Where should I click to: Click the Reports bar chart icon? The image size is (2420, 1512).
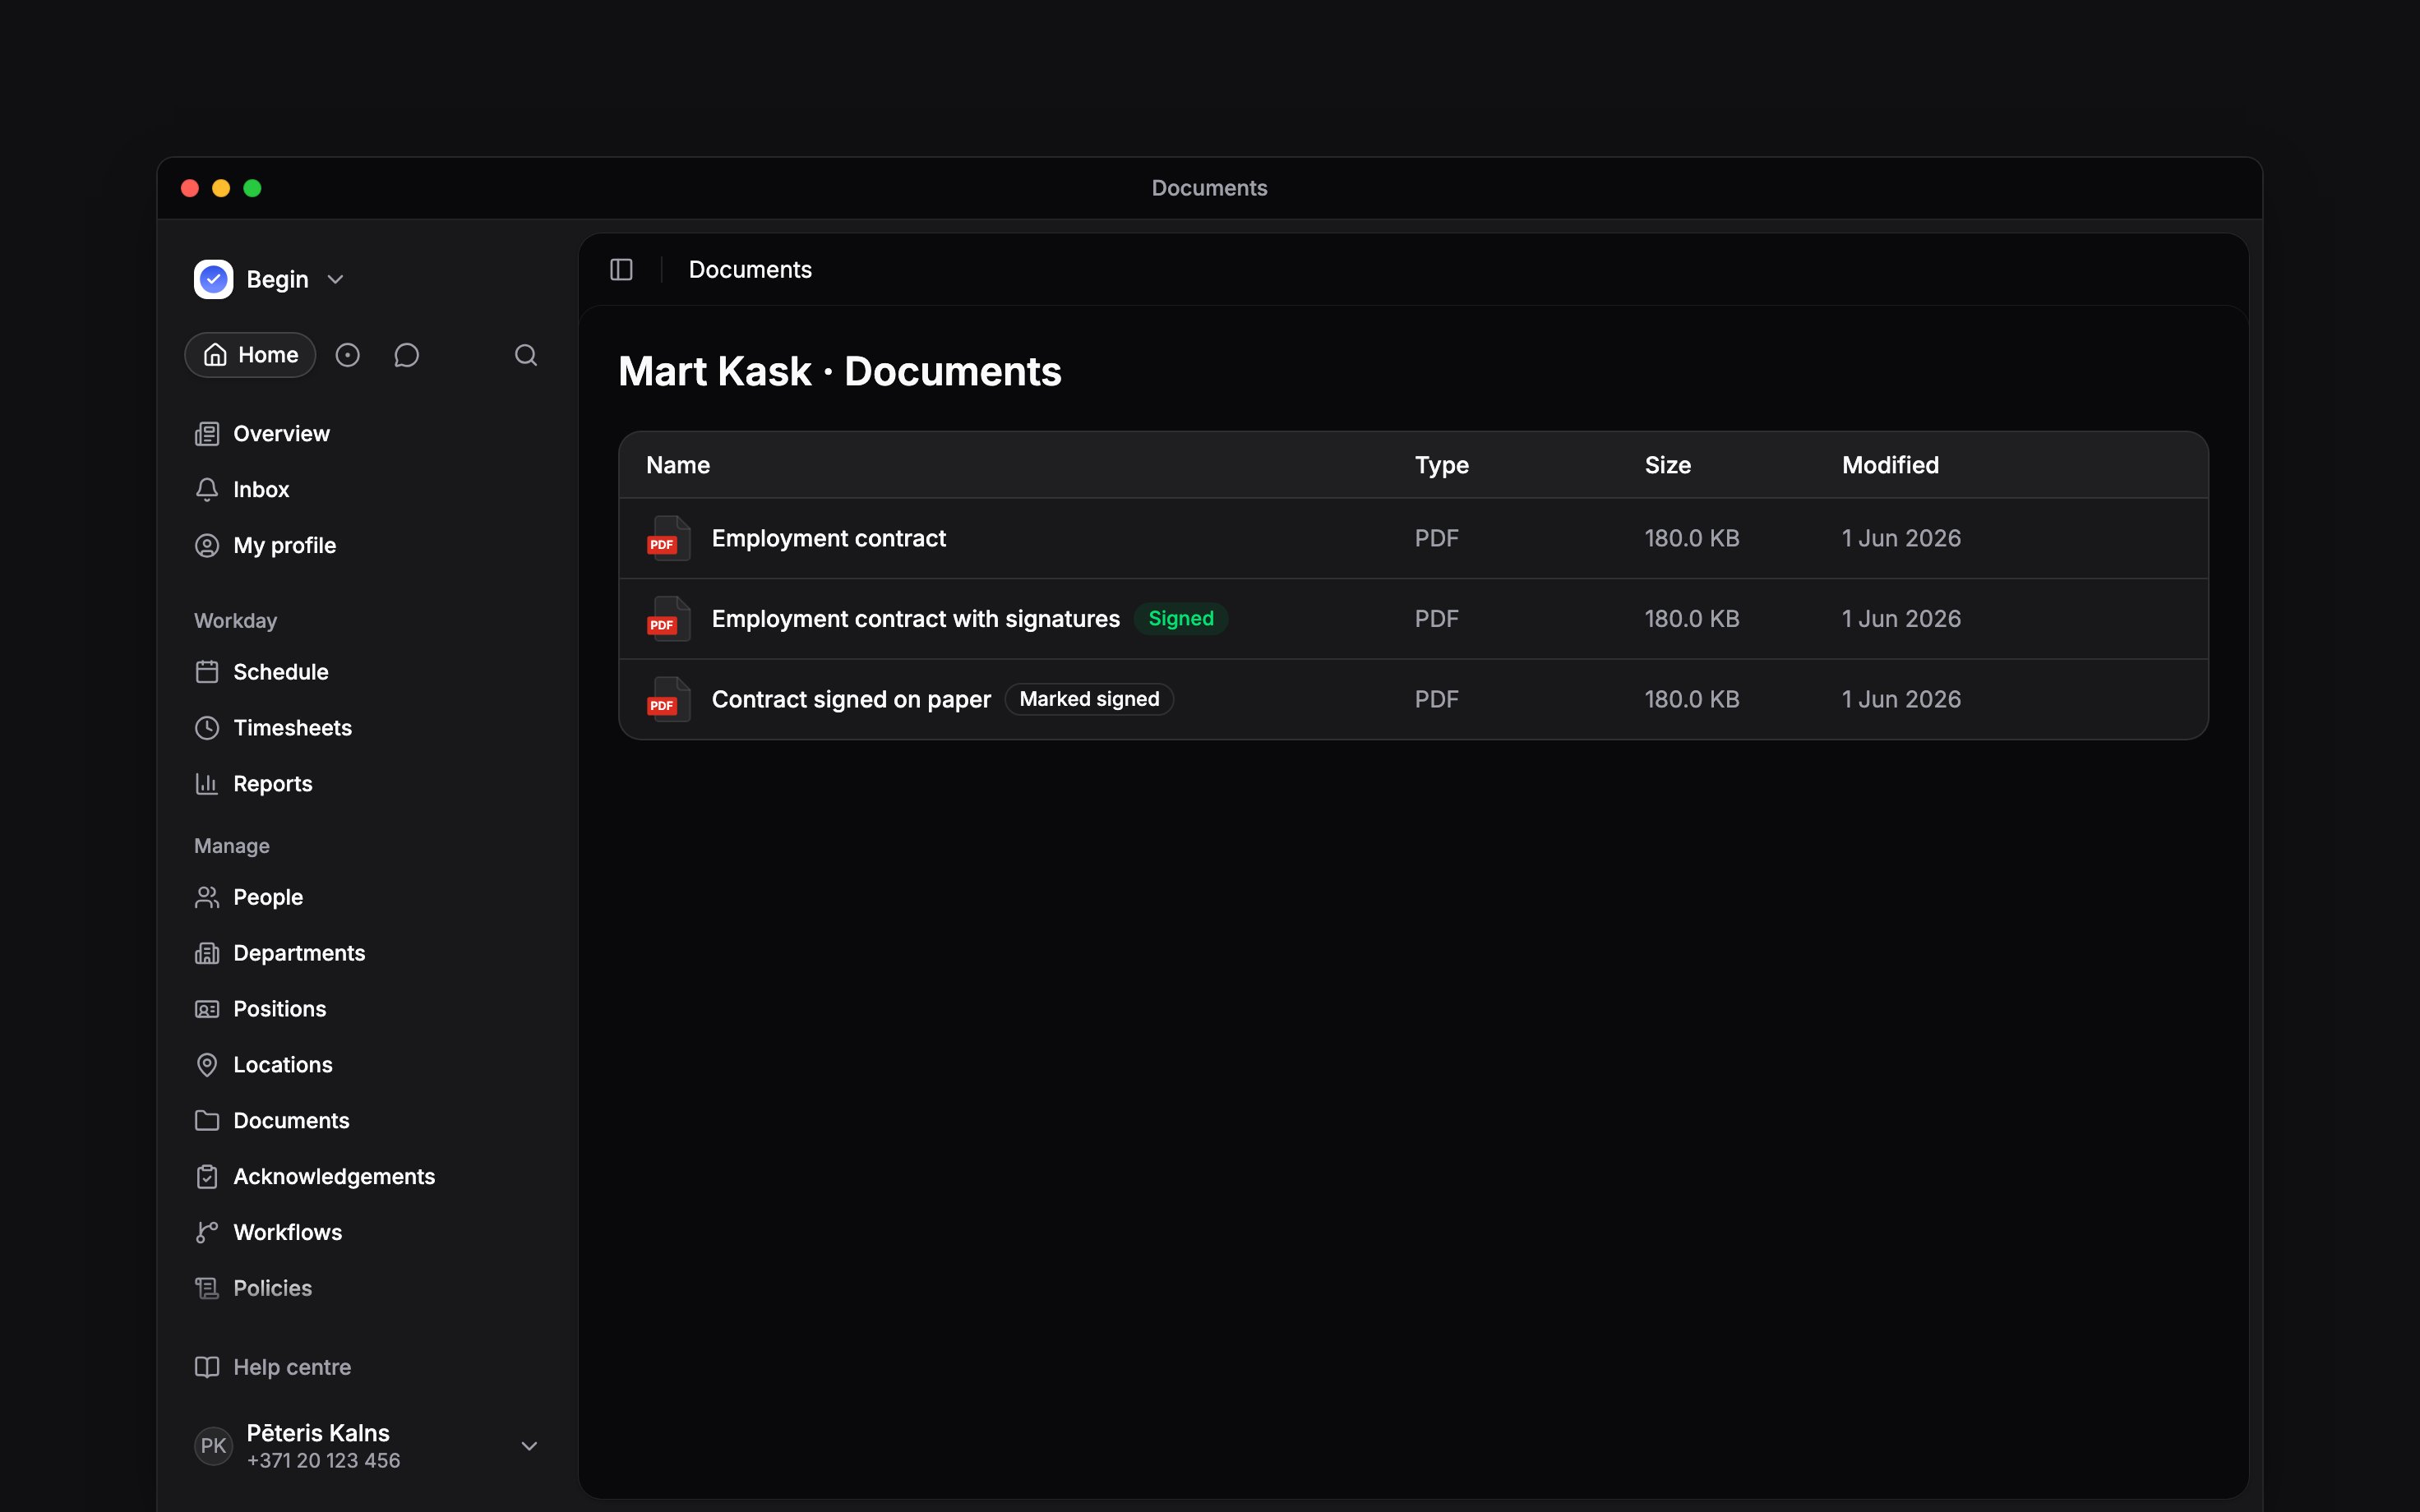point(207,784)
